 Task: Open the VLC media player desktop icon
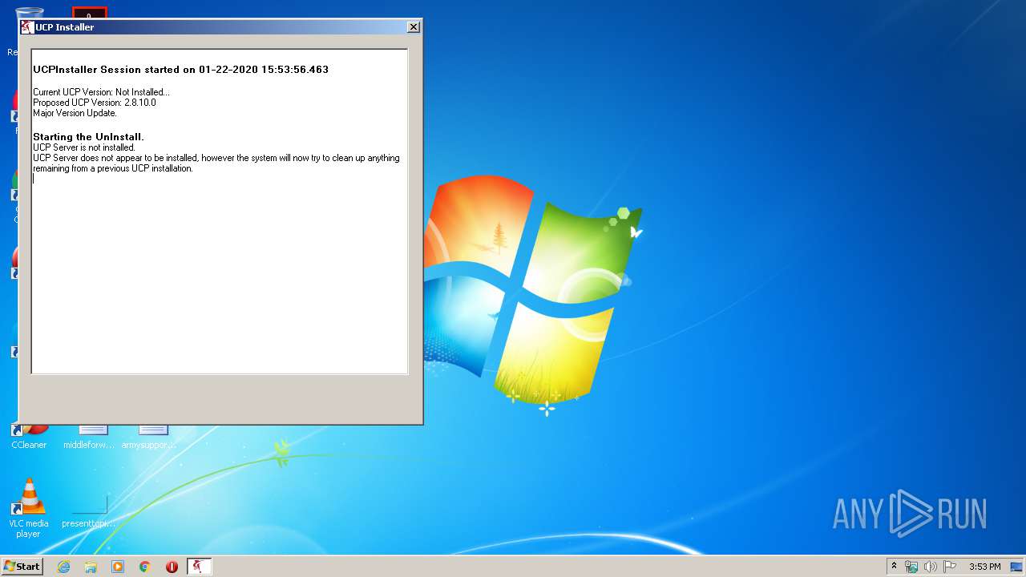coord(28,508)
